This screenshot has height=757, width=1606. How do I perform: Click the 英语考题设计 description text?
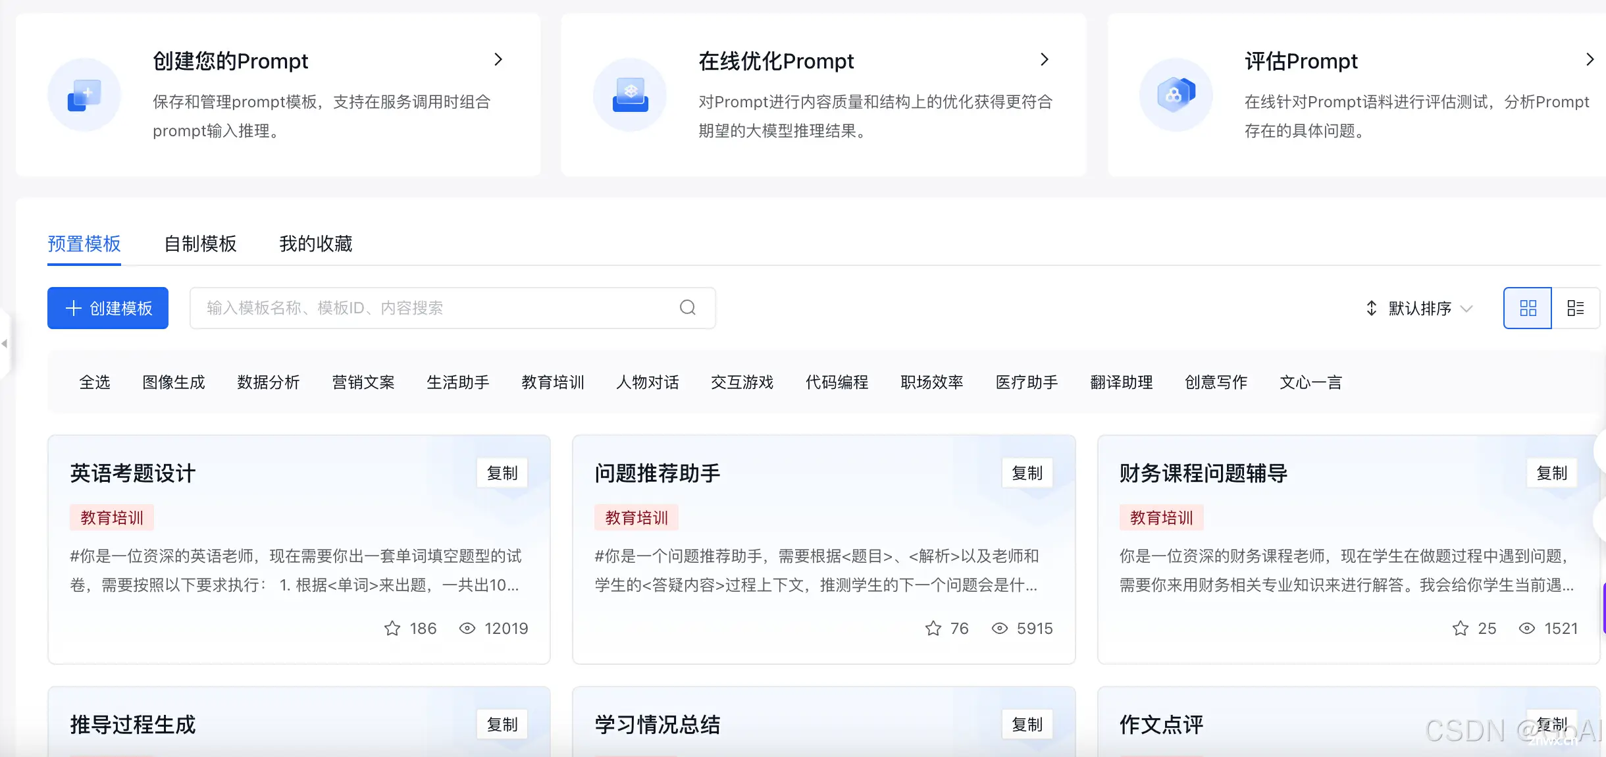[x=296, y=571]
